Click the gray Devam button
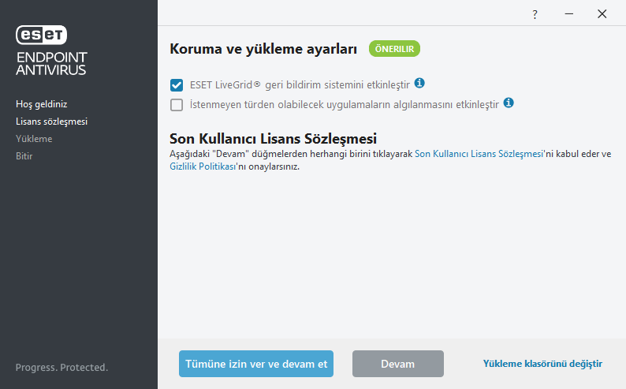 [x=397, y=364]
